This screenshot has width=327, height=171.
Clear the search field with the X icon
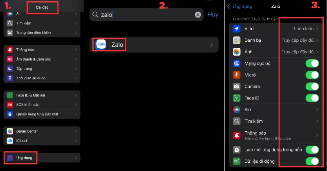click(x=198, y=15)
